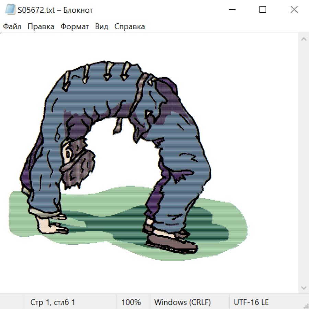Open the Правка menu
The height and width of the screenshot is (309, 309).
(41, 27)
